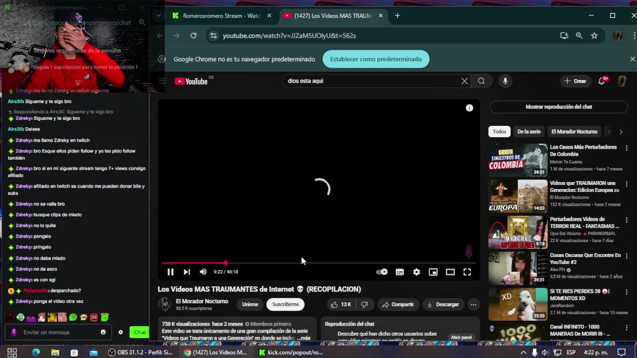Open Cosas Oscuras Que Encontre video title
This screenshot has width=637, height=358.
(585, 259)
